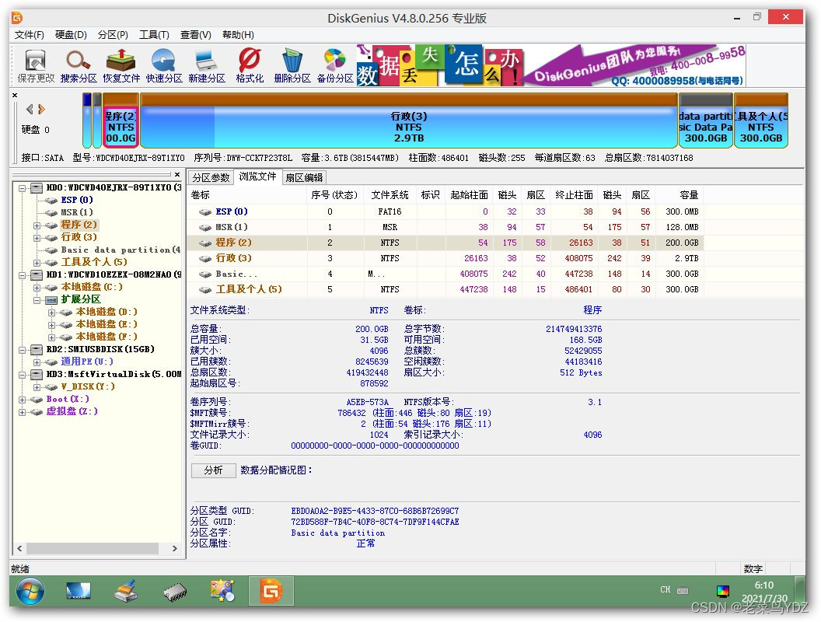Go to next disk with right arrow

click(x=41, y=109)
